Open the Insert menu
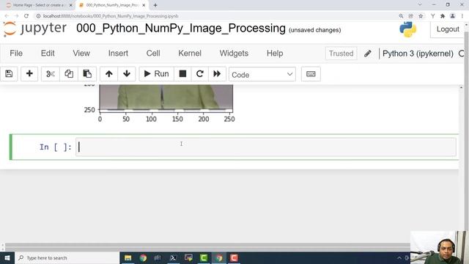Image resolution: width=469 pixels, height=264 pixels. (x=118, y=54)
